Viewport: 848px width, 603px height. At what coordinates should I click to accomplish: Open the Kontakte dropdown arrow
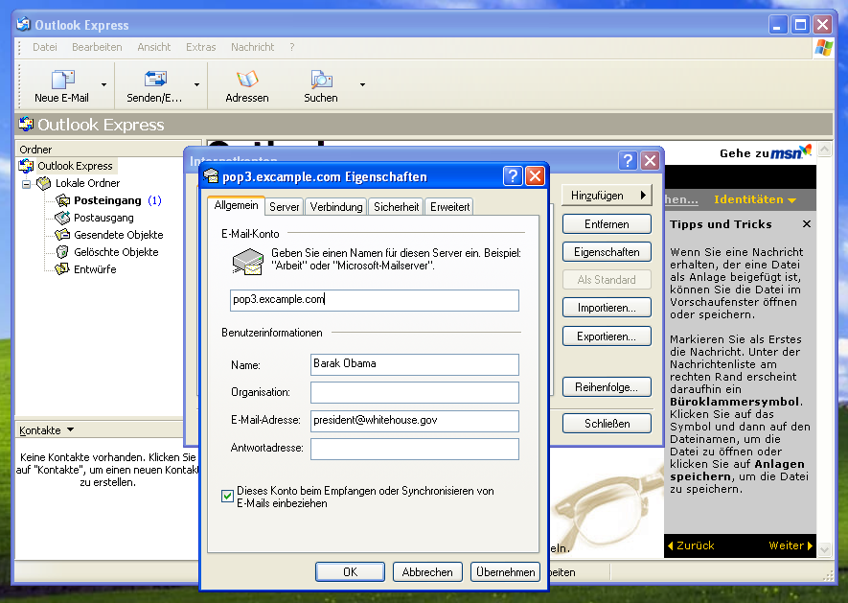pyautogui.click(x=70, y=430)
